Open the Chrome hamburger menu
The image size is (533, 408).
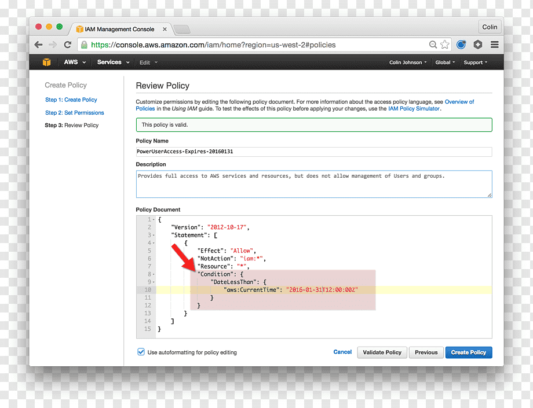pyautogui.click(x=495, y=45)
